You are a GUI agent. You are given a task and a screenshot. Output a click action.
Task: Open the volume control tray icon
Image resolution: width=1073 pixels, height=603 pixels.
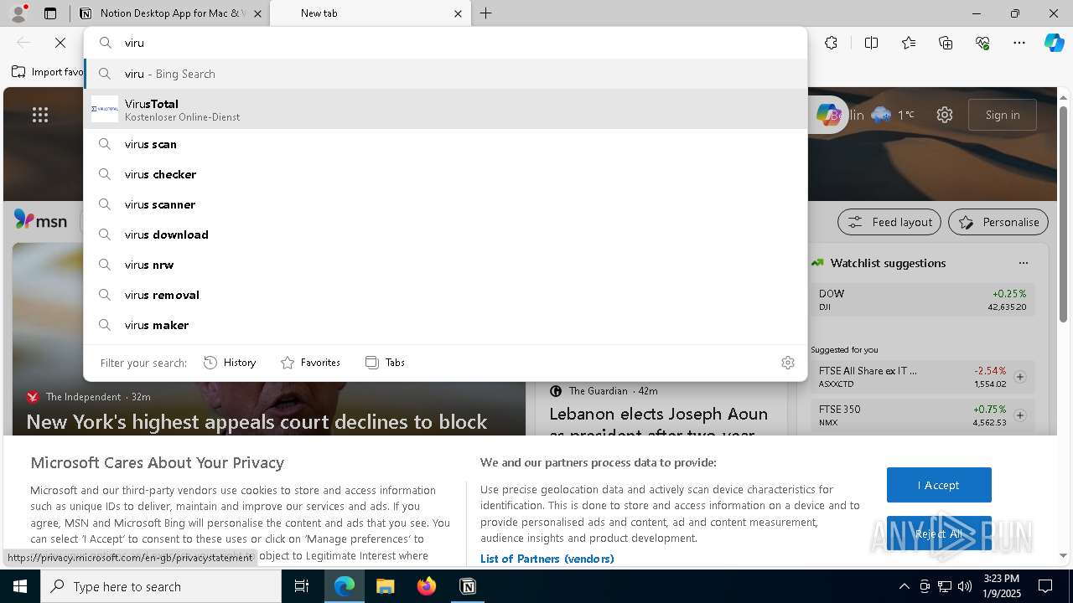pyautogui.click(x=965, y=586)
